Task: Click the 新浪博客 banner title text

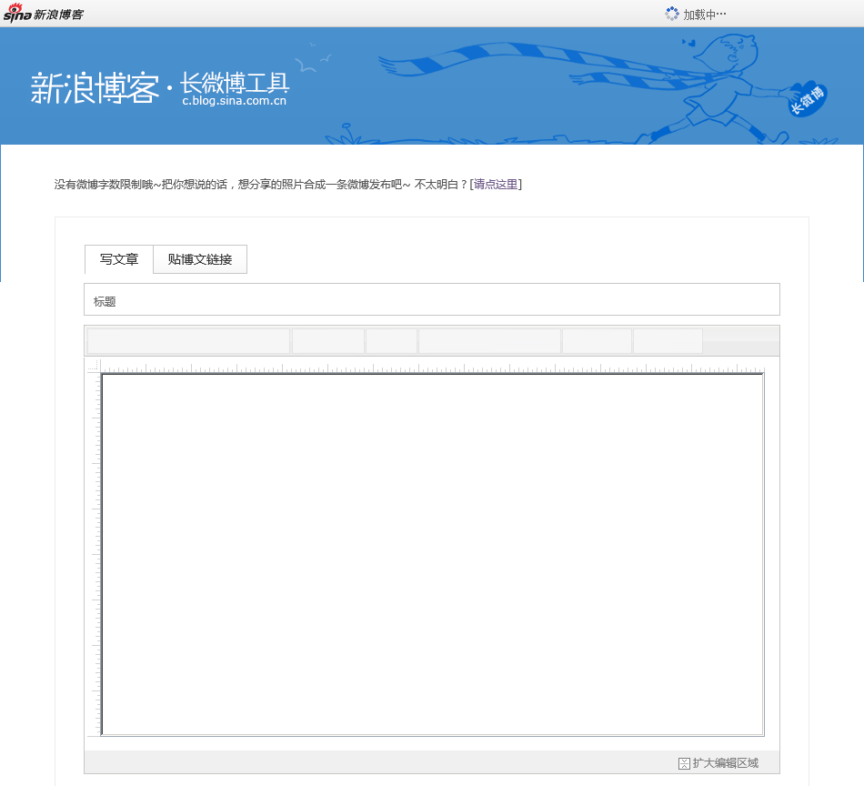Action: [x=95, y=88]
